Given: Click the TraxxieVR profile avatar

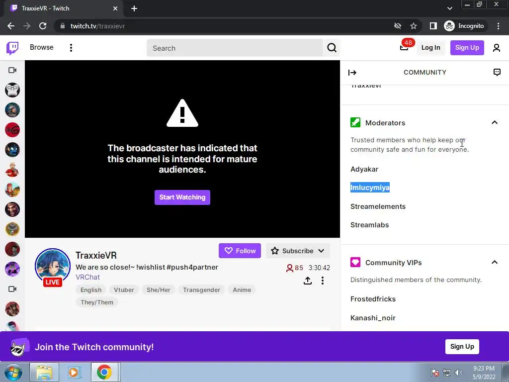Looking at the screenshot, I should click(53, 266).
